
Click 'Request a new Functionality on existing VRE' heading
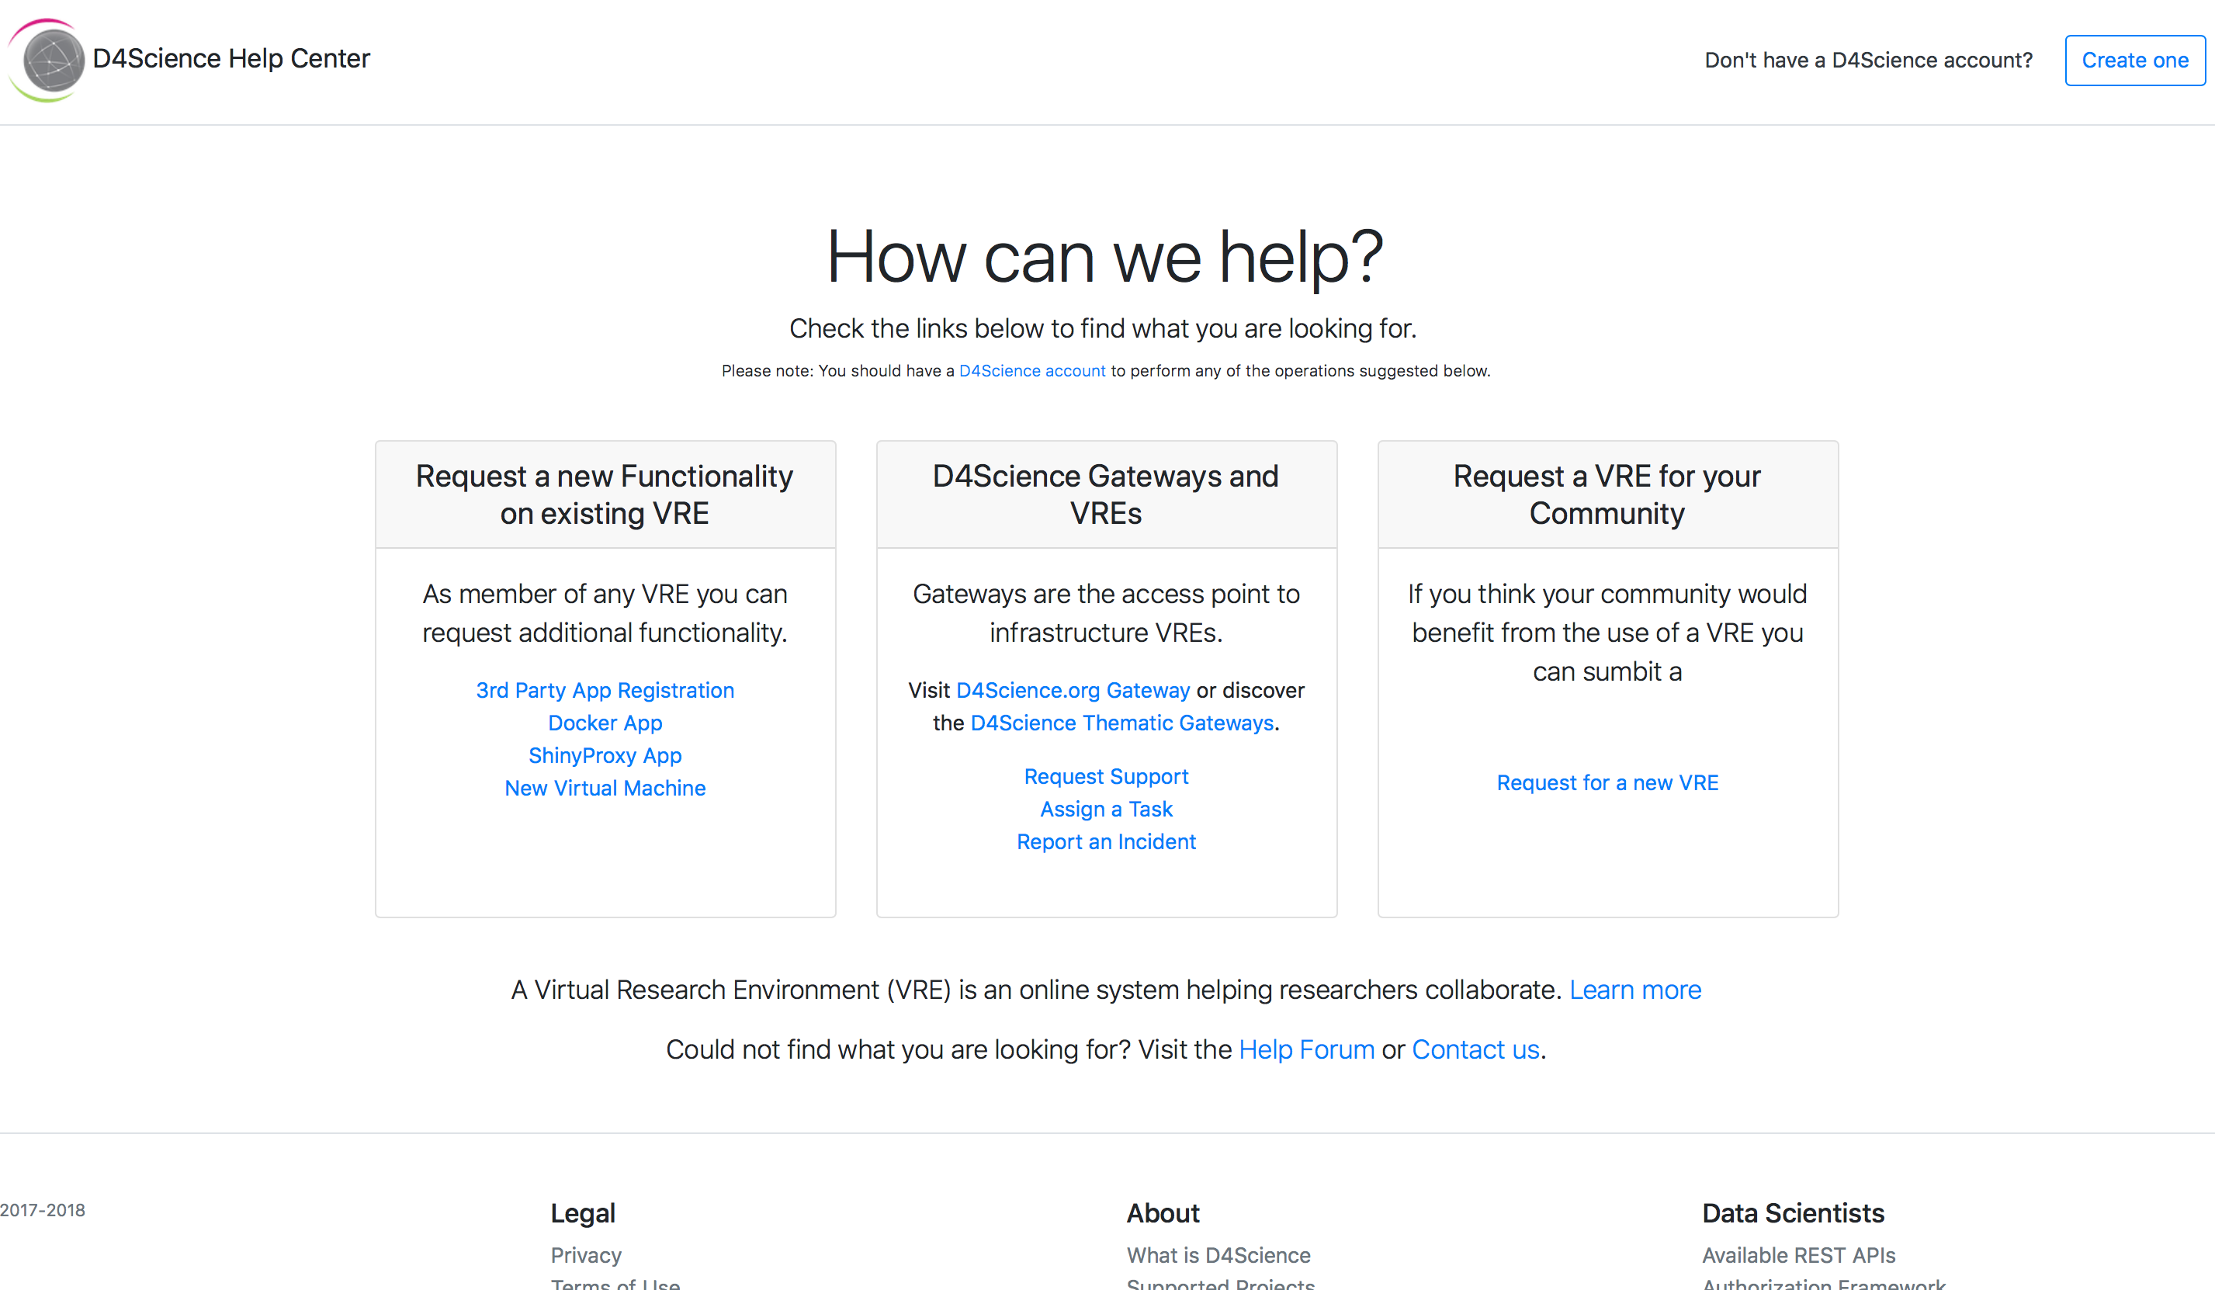pyautogui.click(x=605, y=494)
